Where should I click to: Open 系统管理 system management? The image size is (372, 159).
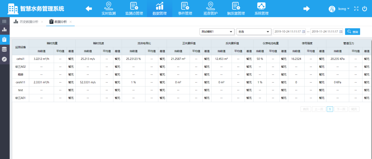pos(261,8)
